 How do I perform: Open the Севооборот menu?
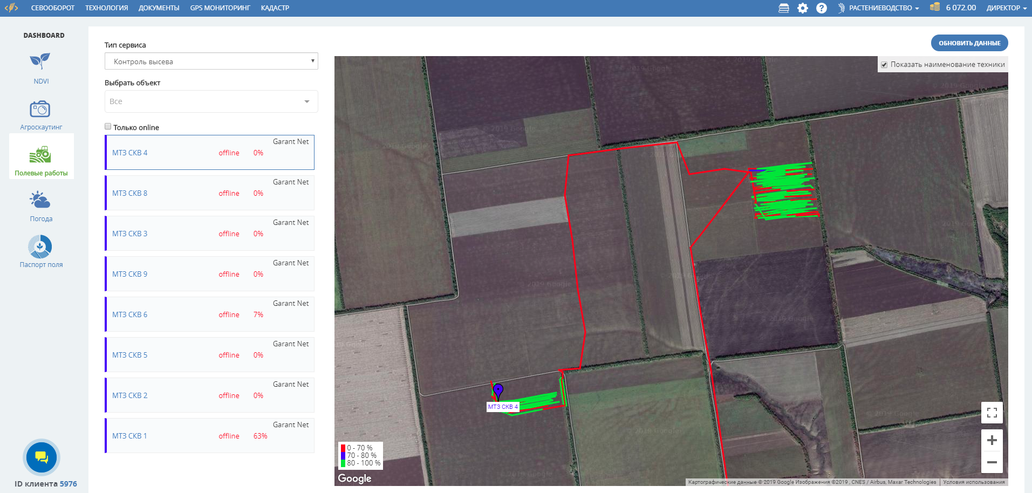point(53,8)
